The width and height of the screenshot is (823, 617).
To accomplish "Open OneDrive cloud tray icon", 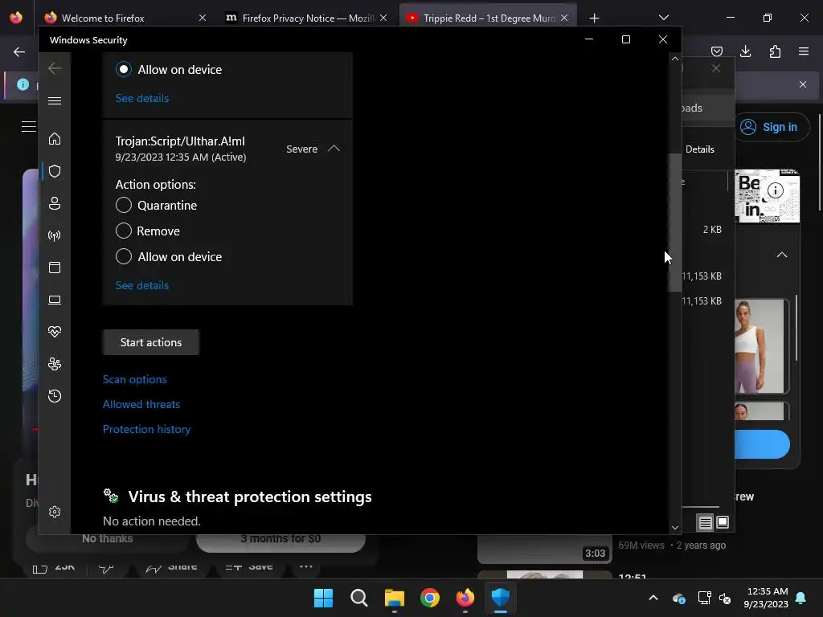I will (678, 598).
